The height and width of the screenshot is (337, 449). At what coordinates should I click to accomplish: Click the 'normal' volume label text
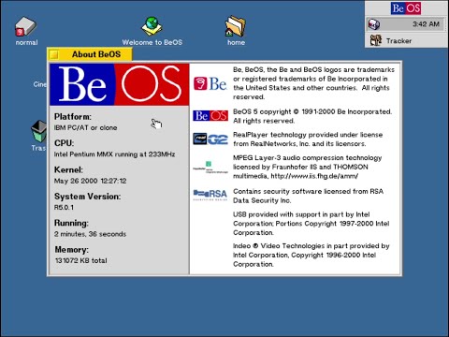pyautogui.click(x=26, y=42)
